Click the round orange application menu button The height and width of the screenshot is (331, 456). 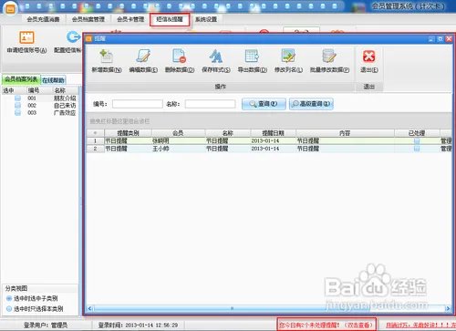point(10,9)
